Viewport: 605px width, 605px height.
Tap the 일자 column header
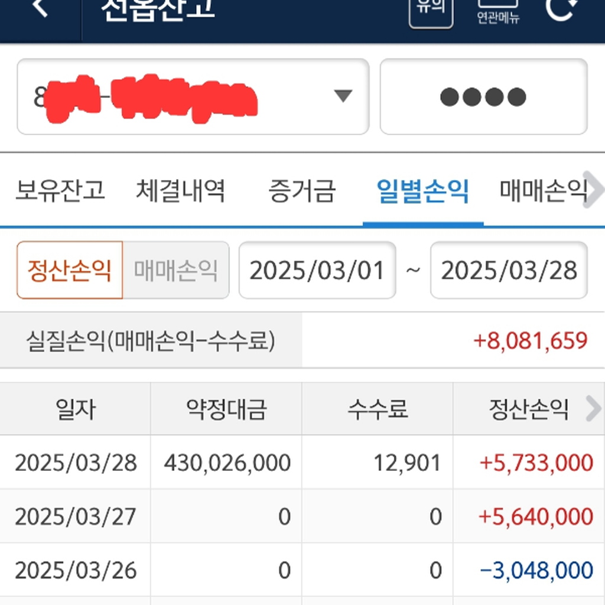76,409
